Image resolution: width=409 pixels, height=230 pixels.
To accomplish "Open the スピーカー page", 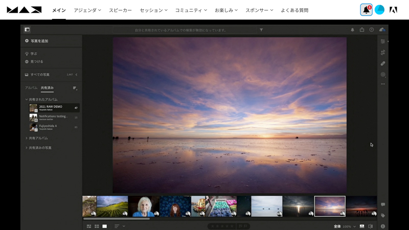I will pyautogui.click(x=120, y=10).
